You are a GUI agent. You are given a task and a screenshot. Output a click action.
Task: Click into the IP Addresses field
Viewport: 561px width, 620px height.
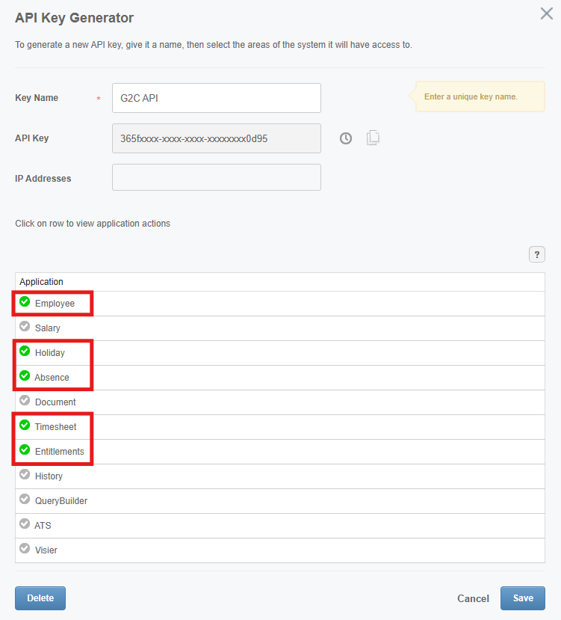pyautogui.click(x=217, y=177)
